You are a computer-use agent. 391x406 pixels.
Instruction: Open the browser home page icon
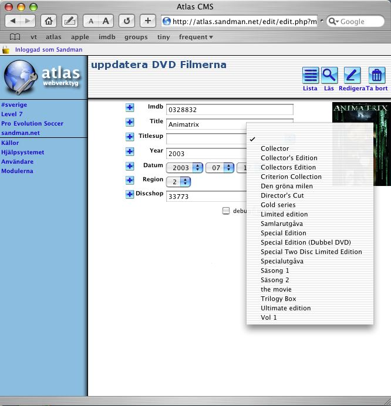click(x=49, y=21)
